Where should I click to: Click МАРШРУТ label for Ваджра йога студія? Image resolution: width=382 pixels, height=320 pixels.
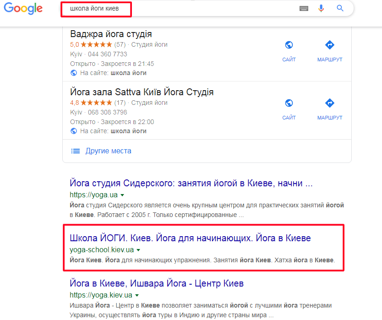330,60
